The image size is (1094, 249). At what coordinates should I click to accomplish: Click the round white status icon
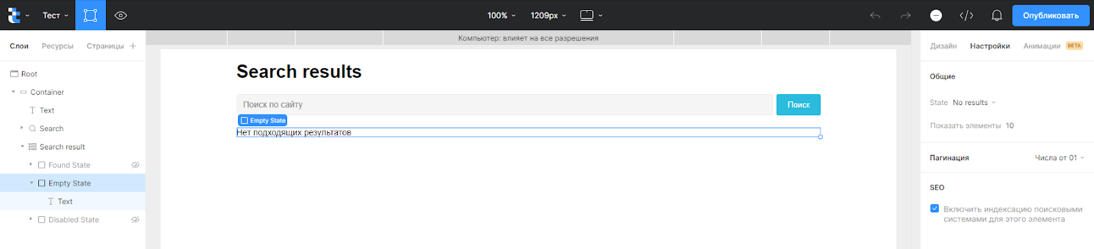[x=936, y=15]
